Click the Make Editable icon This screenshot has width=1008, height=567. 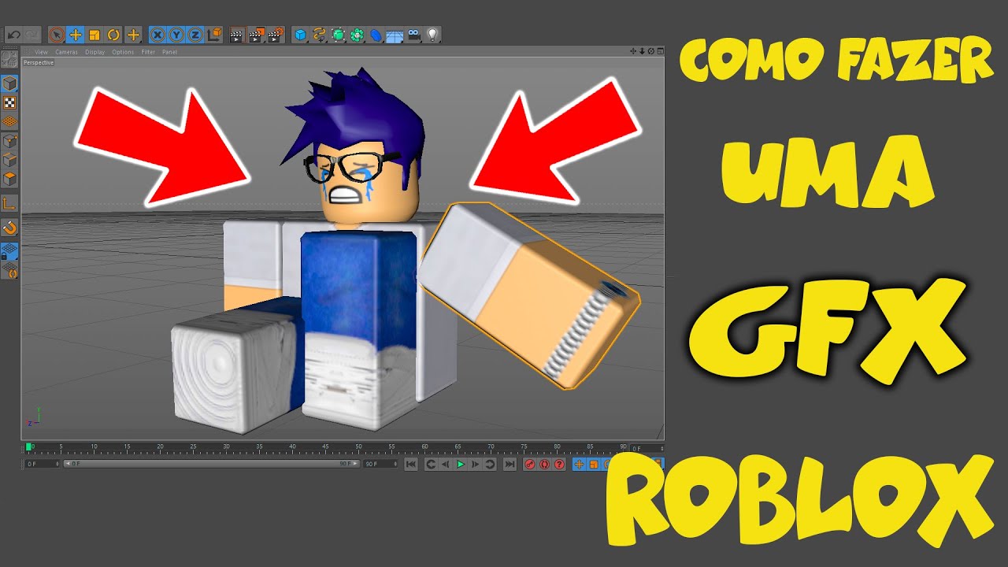point(9,61)
